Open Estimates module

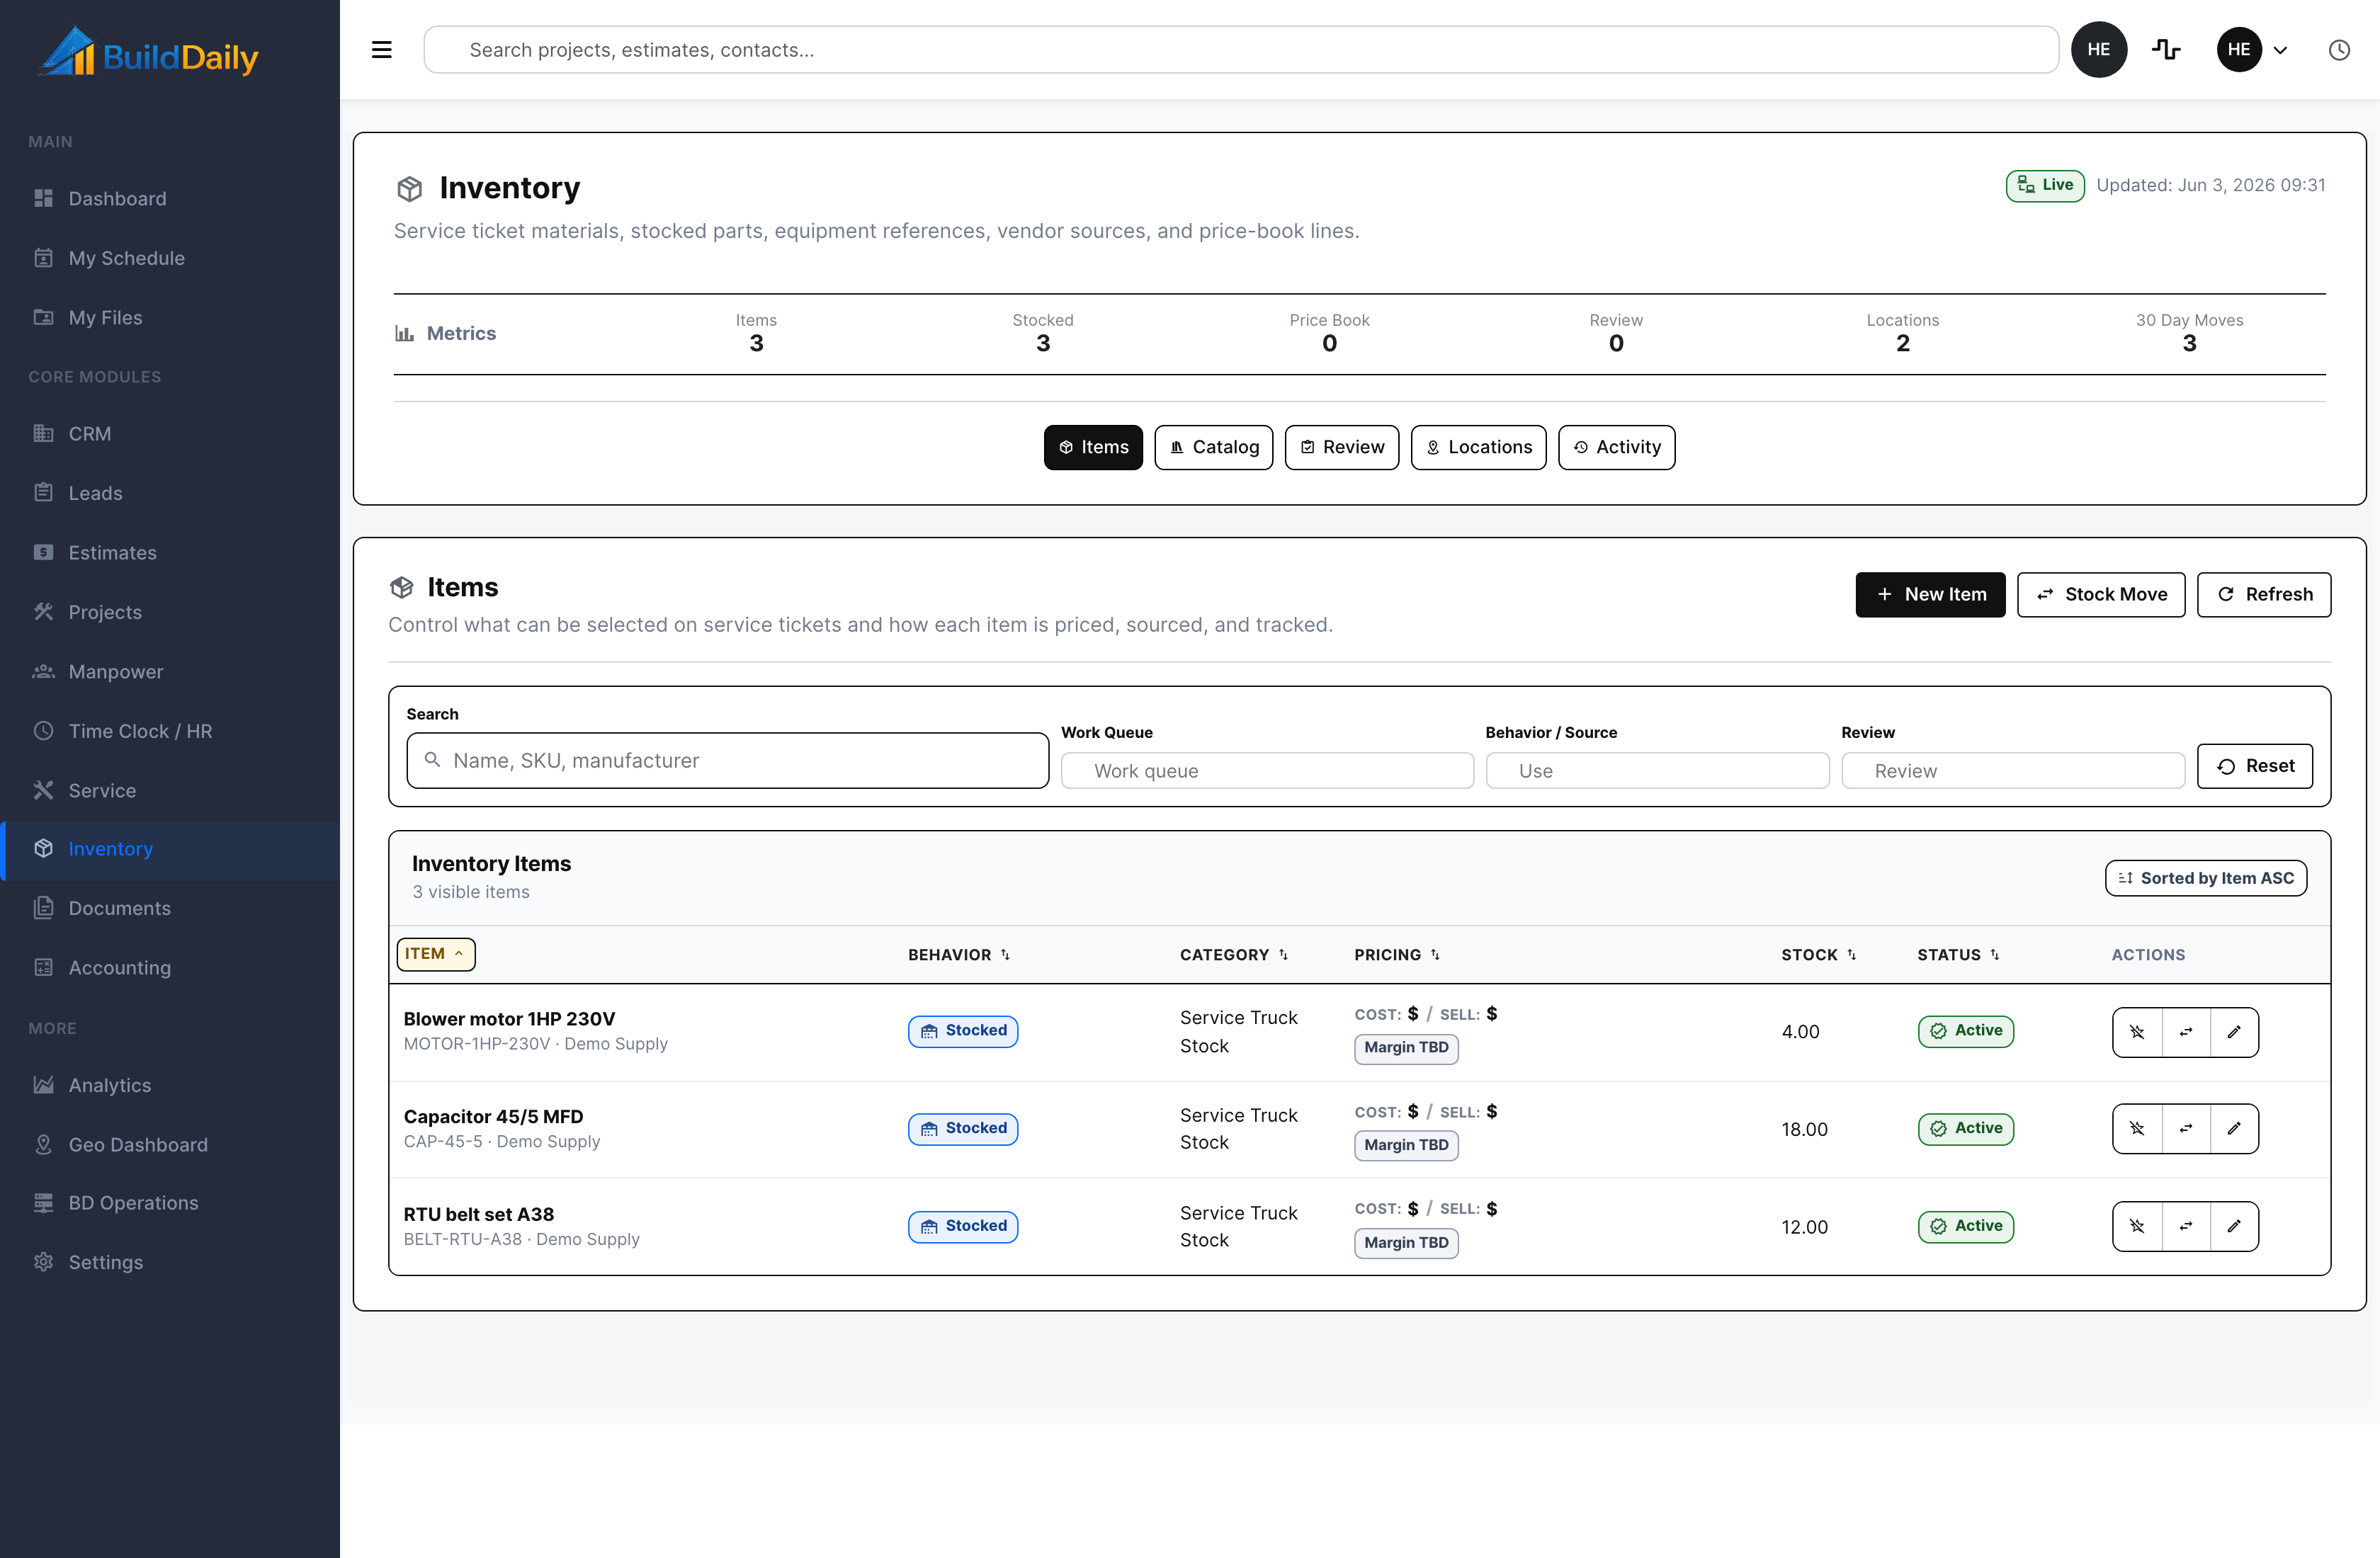coord(170,553)
